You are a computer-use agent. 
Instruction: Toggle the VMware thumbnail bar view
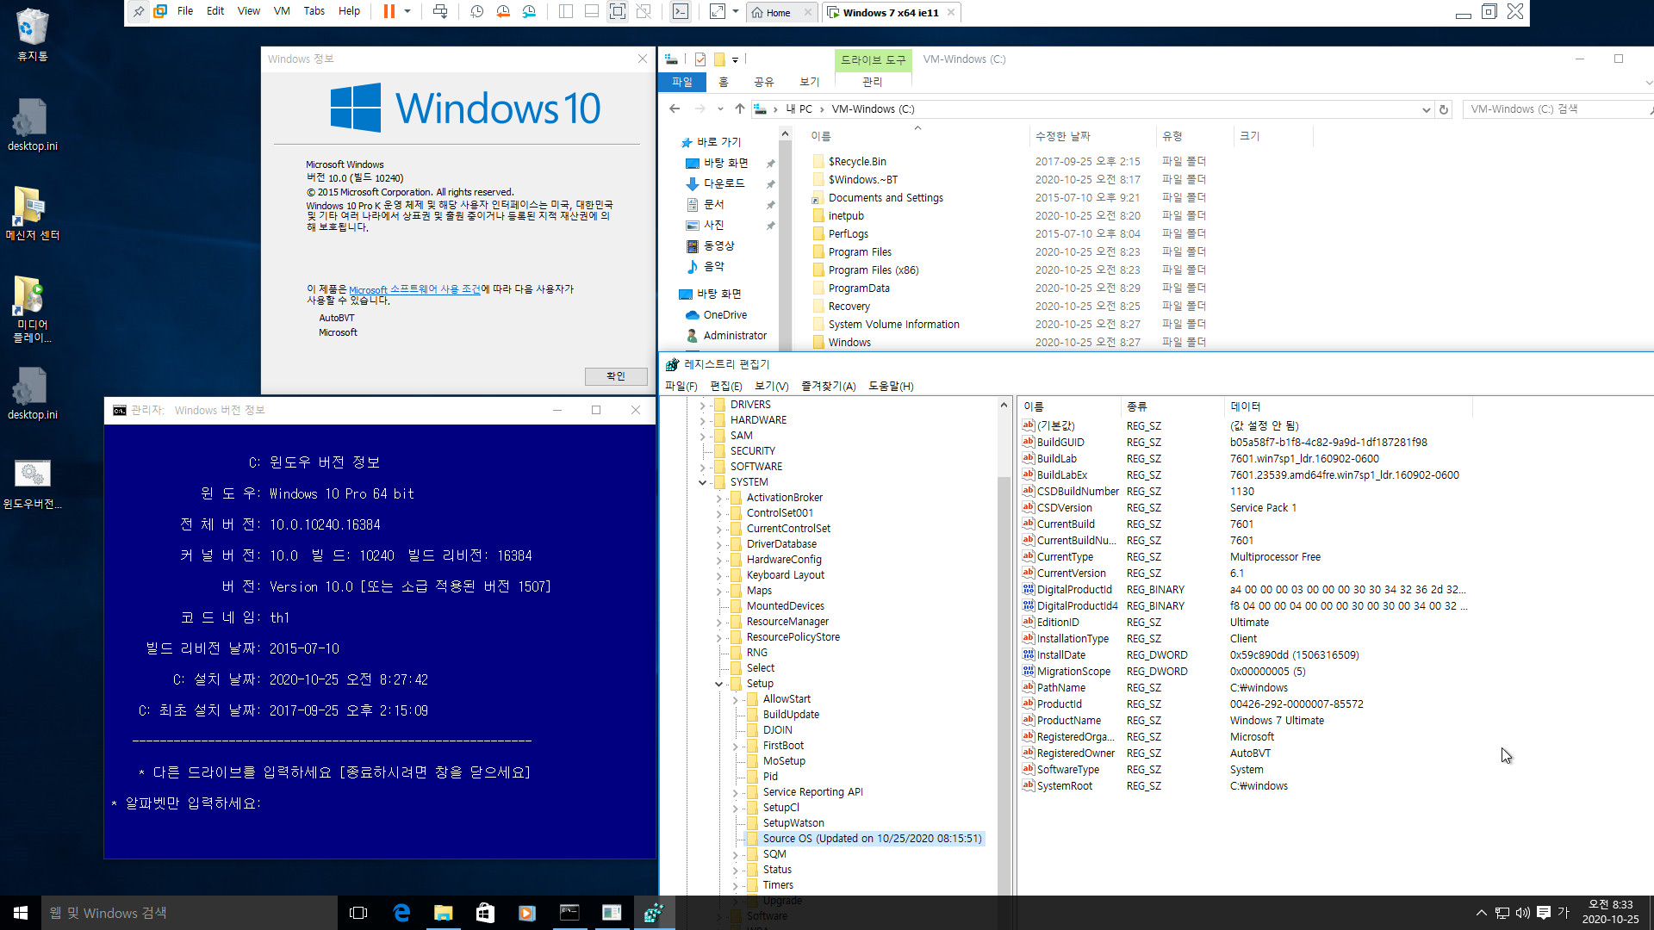coord(592,12)
